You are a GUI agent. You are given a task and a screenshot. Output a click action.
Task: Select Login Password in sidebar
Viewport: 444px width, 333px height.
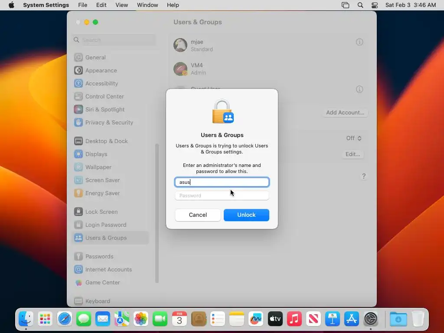tap(111, 225)
